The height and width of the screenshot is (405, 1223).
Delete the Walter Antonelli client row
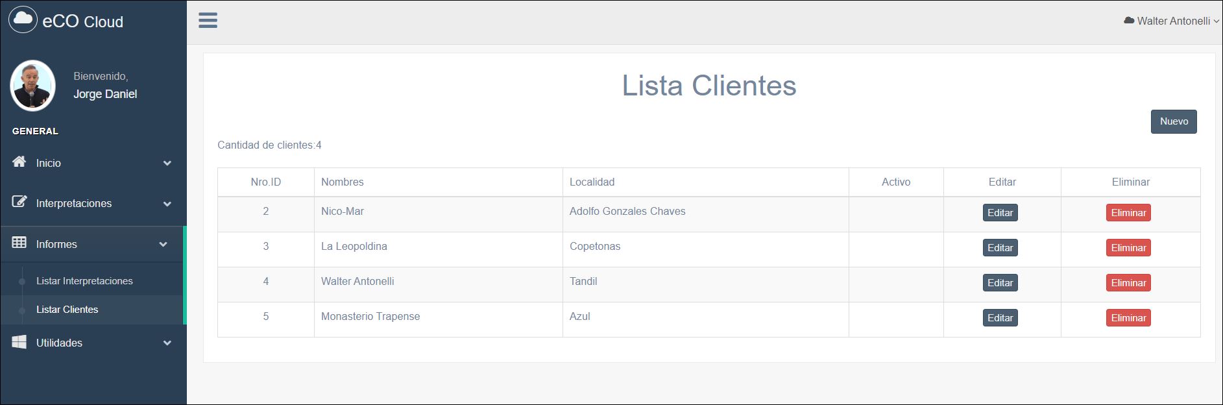tap(1128, 283)
